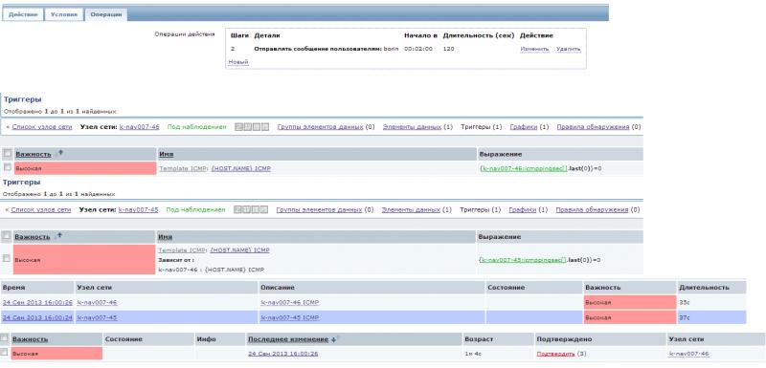Click Zabbix agent availability icon for k-nav007-45

coord(237,209)
